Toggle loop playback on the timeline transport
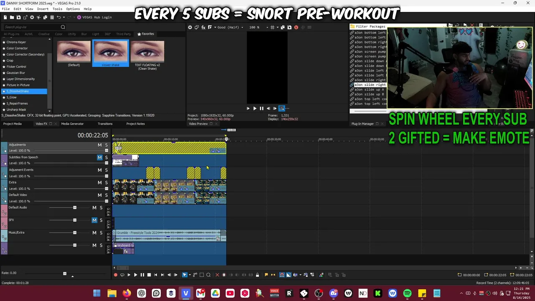Viewport: 535px width, 301px height. tap(122, 275)
